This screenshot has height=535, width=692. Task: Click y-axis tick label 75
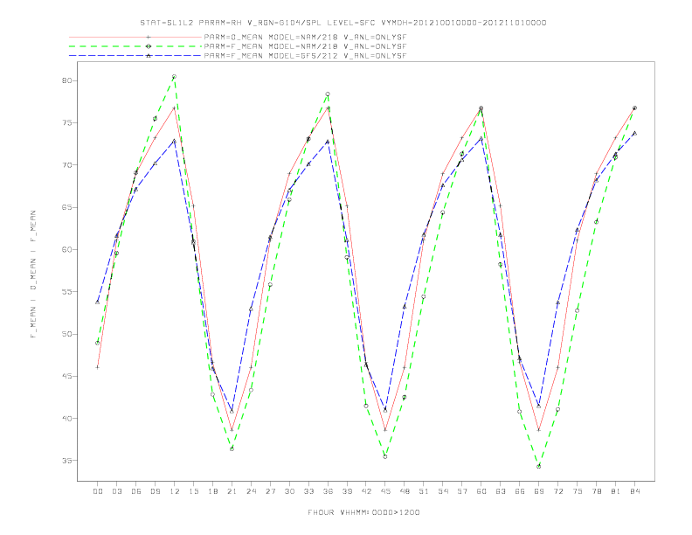tap(66, 122)
